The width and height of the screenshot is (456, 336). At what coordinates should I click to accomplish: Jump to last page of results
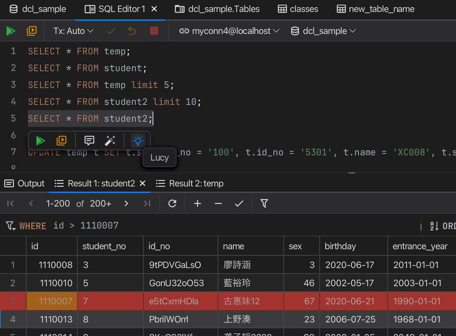coord(147,204)
